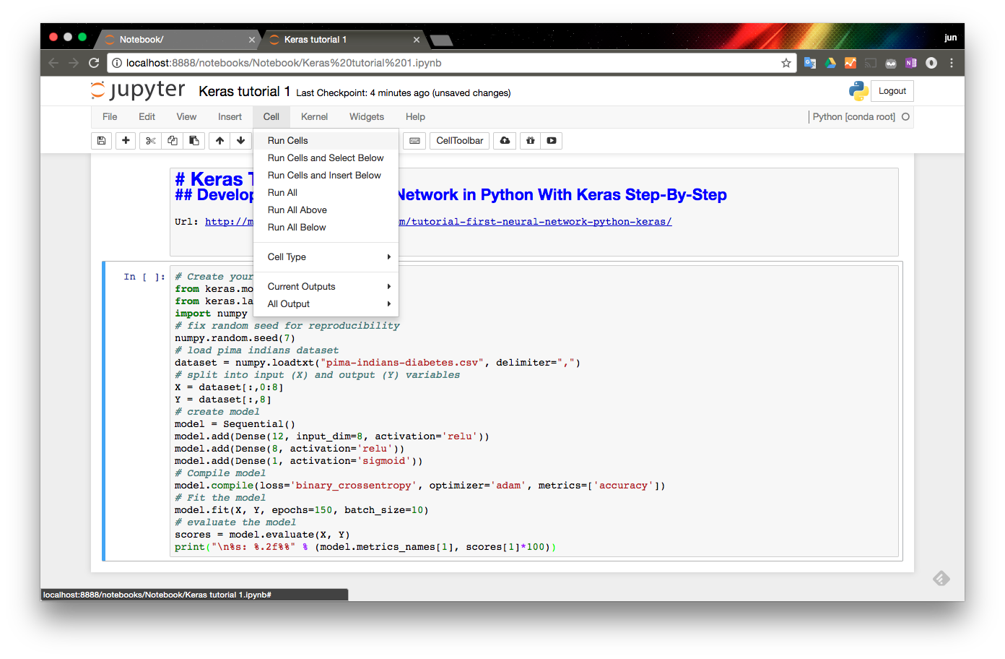
Task: Click the cloud upload toolbar icon
Action: pos(505,141)
